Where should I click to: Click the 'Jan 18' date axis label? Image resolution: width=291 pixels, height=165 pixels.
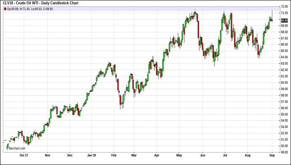[92, 155]
